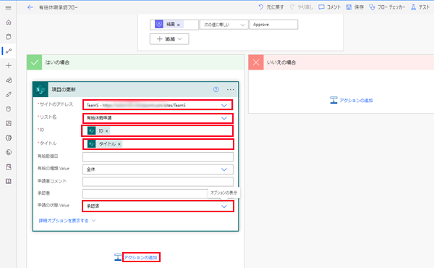The image size is (434, 268).
Task: Expand the 申請の状態 Value dropdown
Action: coord(224,206)
